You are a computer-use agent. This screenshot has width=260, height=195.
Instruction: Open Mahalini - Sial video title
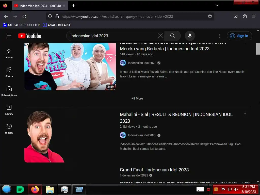(x=176, y=118)
